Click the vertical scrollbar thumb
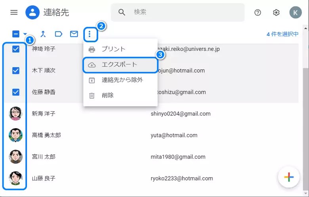Screen dimensions: 309x197 (306, 129)
